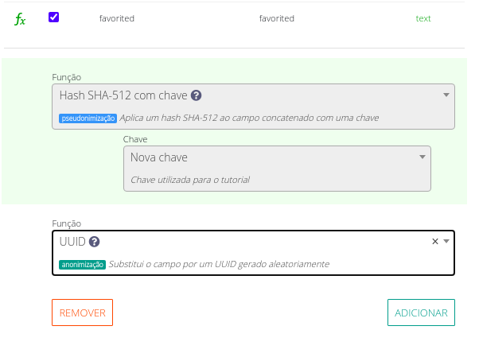Click the Chave utilizada para o tutorial description

(x=190, y=180)
